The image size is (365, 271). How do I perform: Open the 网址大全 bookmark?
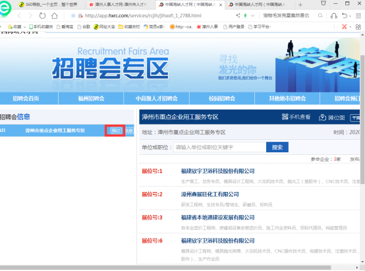click(x=104, y=27)
